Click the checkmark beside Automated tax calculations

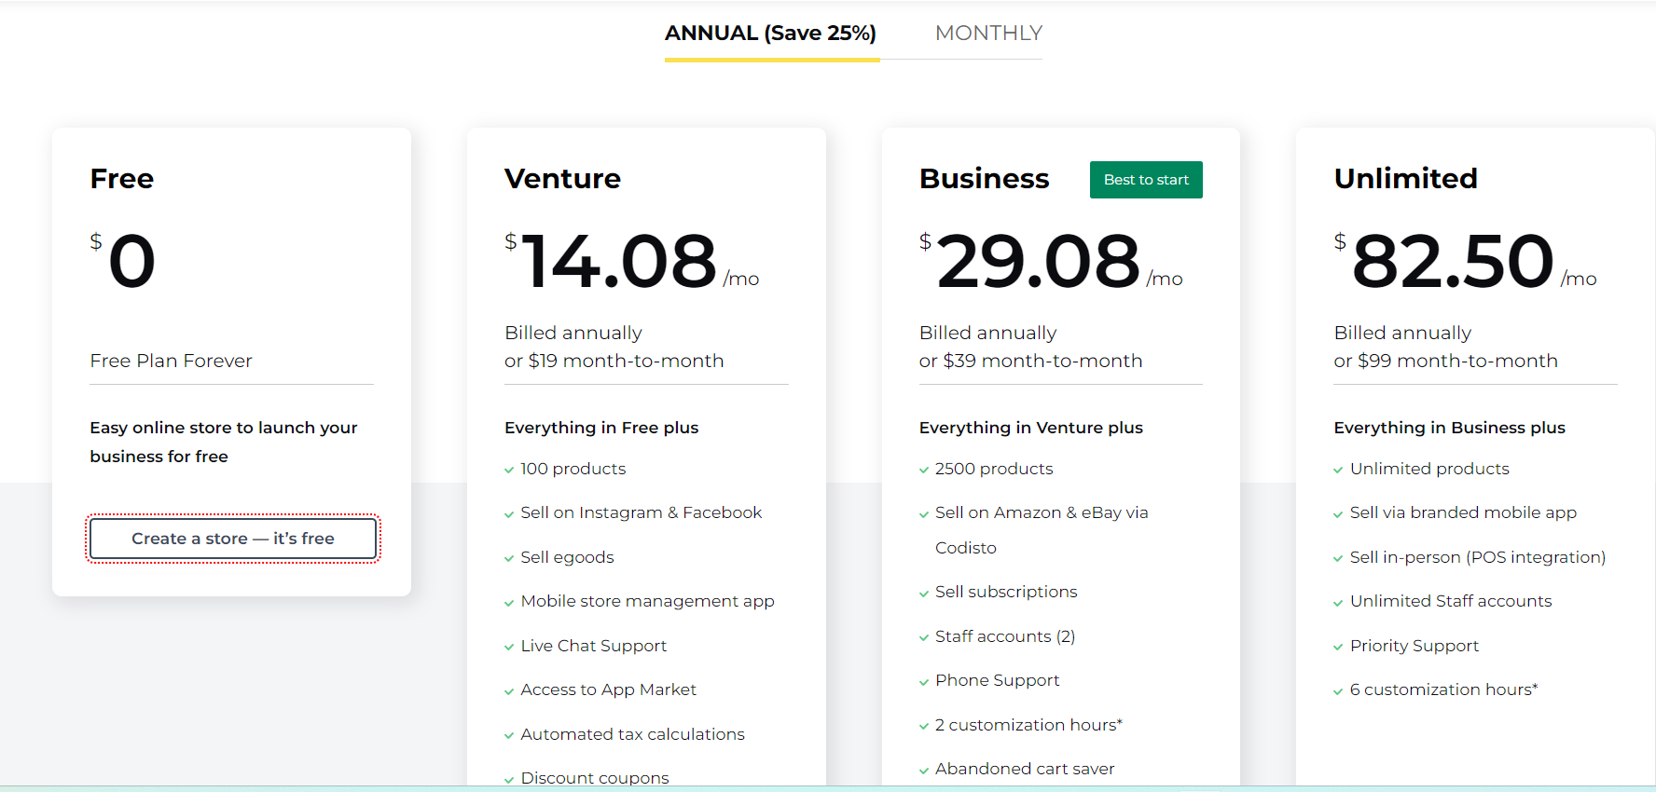509,734
